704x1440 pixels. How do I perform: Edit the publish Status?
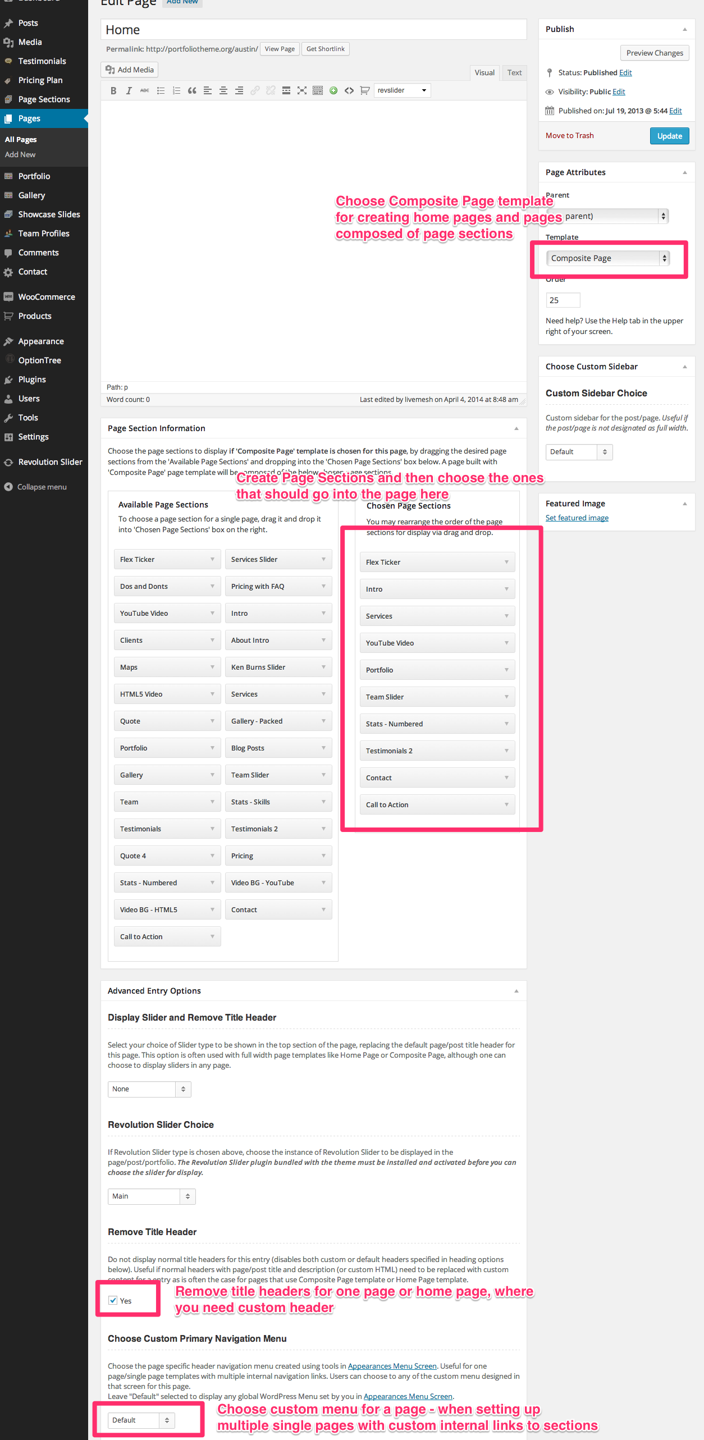point(625,73)
